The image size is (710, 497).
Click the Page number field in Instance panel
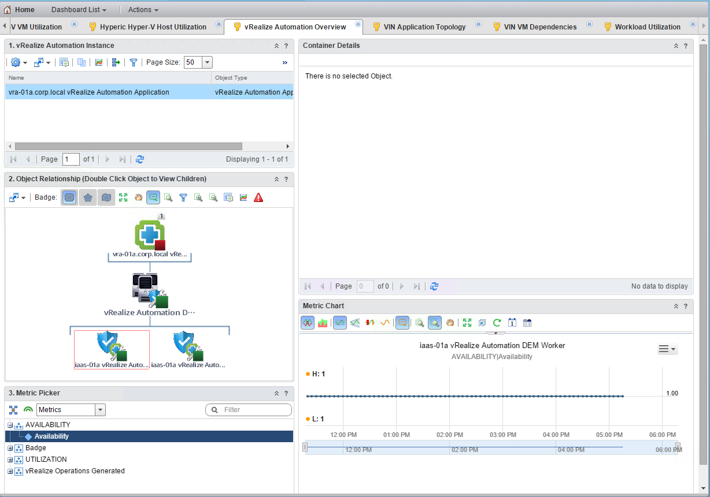71,159
